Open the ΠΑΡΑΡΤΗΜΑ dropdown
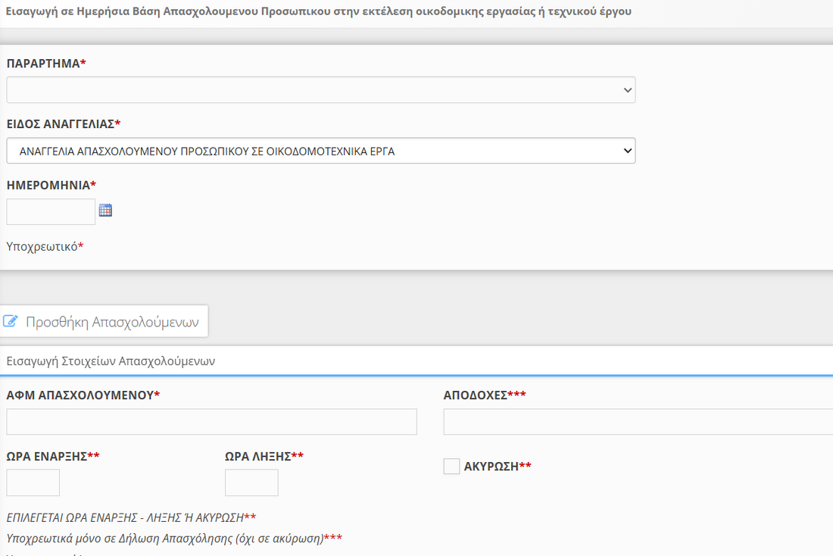The width and height of the screenshot is (833, 556). tap(320, 90)
